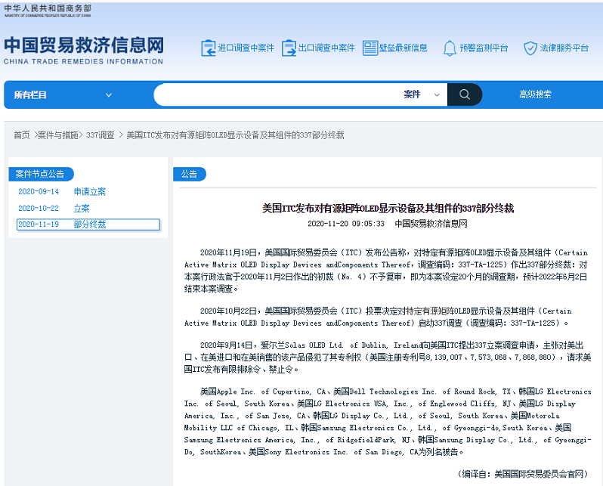Open 壁垒最新信息 link
This screenshot has height=486, width=603.
tap(403, 48)
